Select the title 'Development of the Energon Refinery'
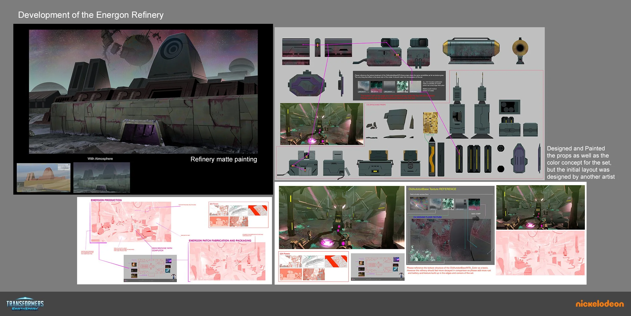 point(91,15)
